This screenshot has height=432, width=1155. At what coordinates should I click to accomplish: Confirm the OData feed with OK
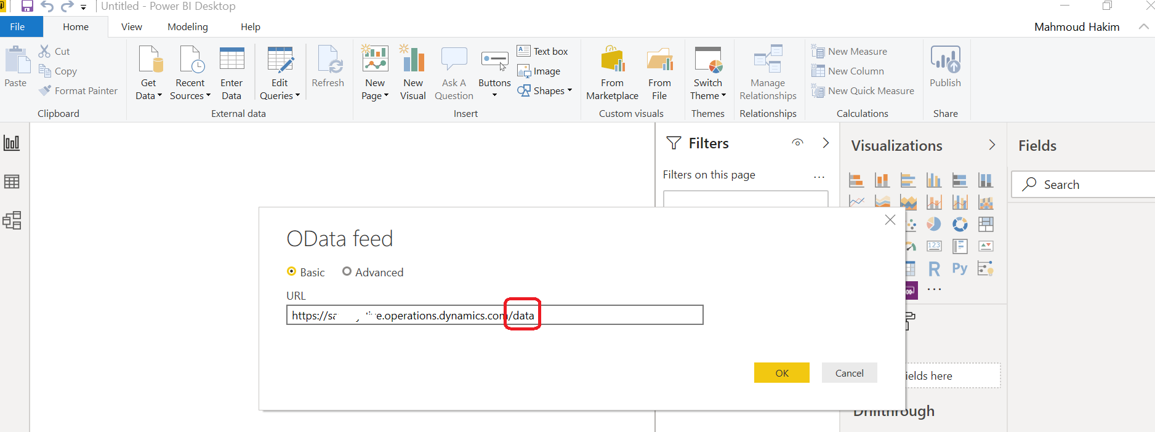click(782, 373)
